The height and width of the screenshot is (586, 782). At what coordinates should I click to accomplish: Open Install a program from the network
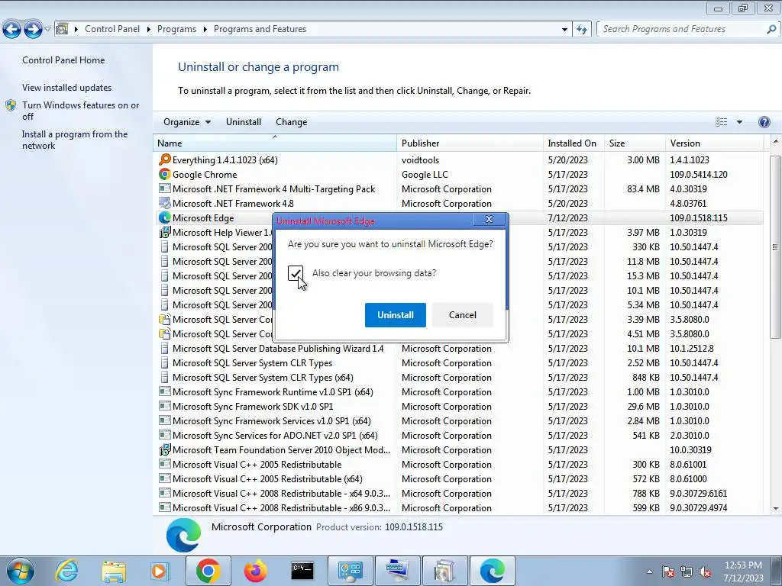(75, 140)
